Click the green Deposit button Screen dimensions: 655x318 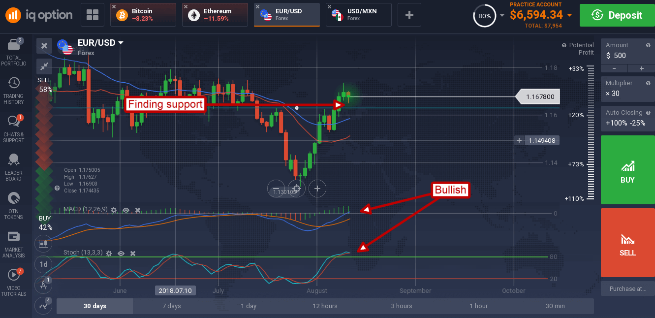click(617, 15)
